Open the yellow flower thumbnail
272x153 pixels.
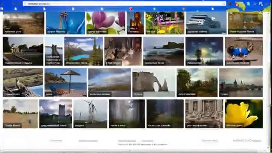click(x=244, y=114)
